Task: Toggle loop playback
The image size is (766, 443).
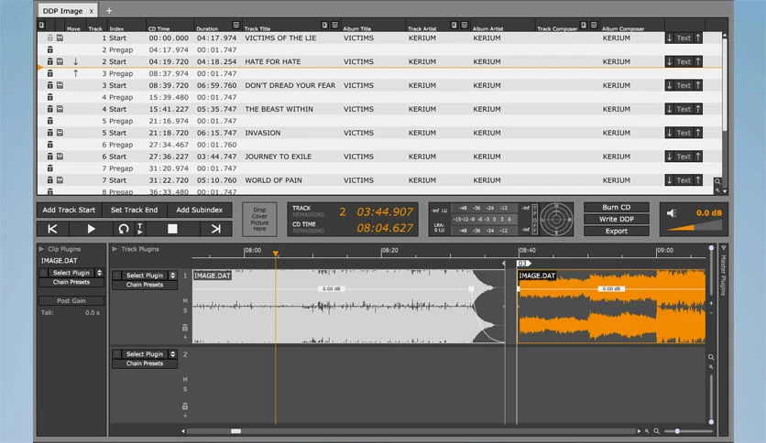Action: [x=123, y=229]
